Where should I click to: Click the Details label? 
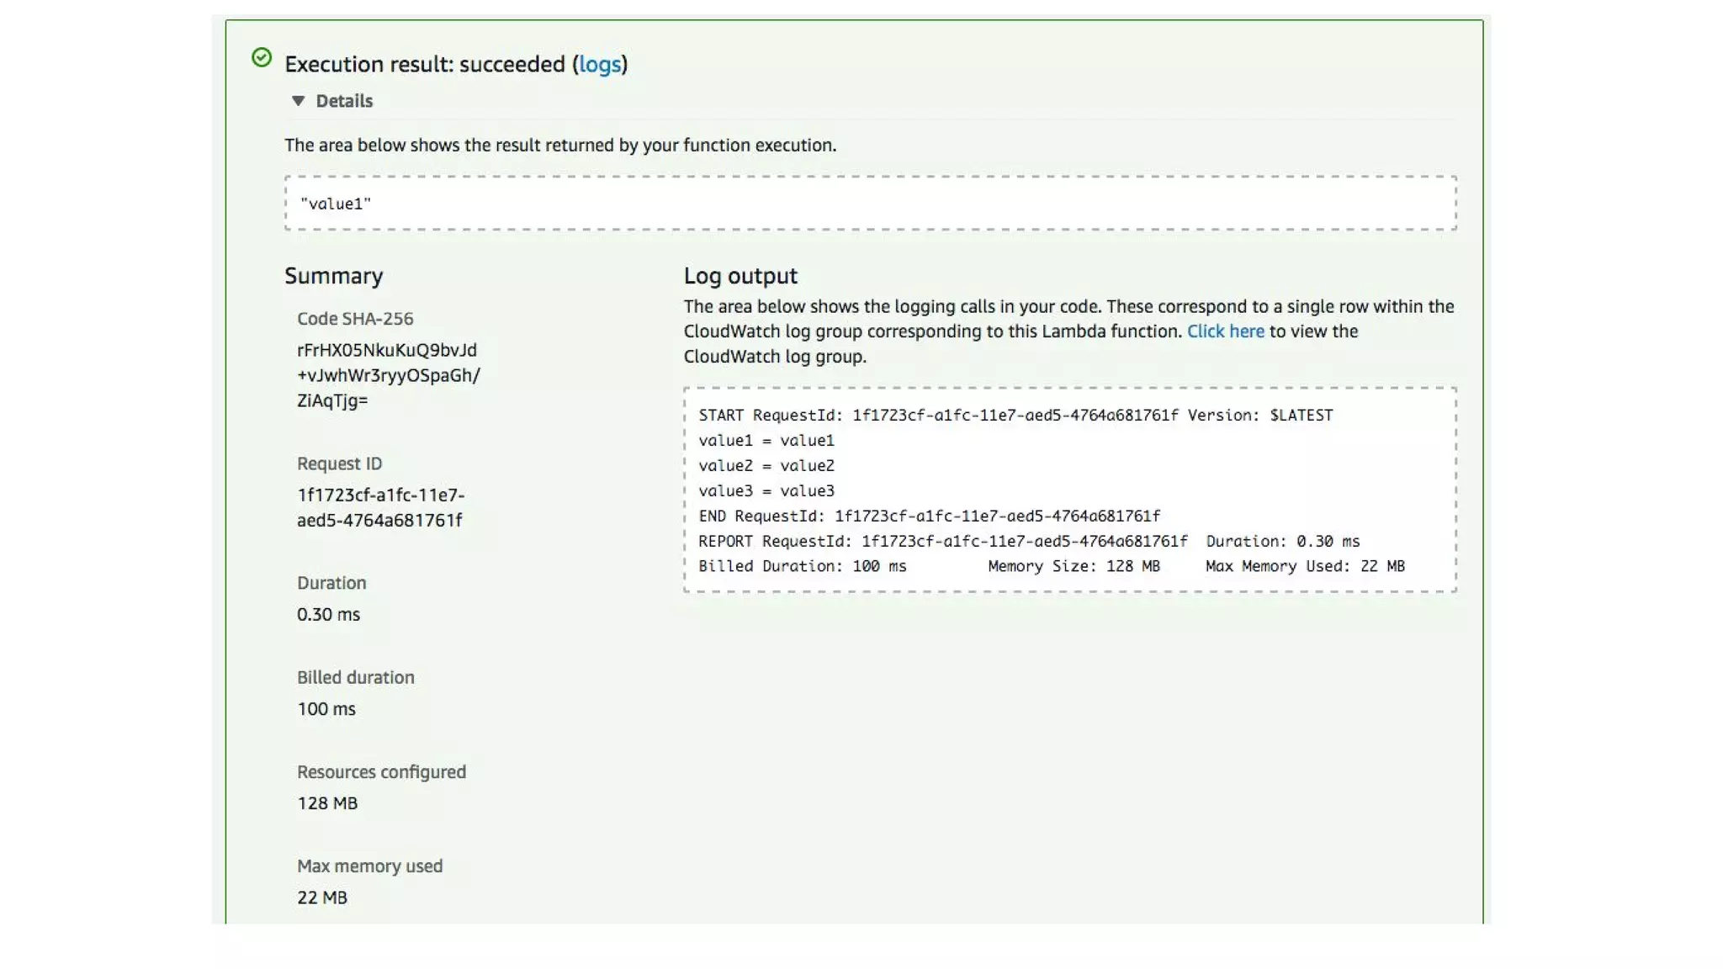click(344, 101)
